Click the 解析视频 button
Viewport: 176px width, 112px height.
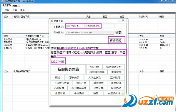[x=115, y=40]
